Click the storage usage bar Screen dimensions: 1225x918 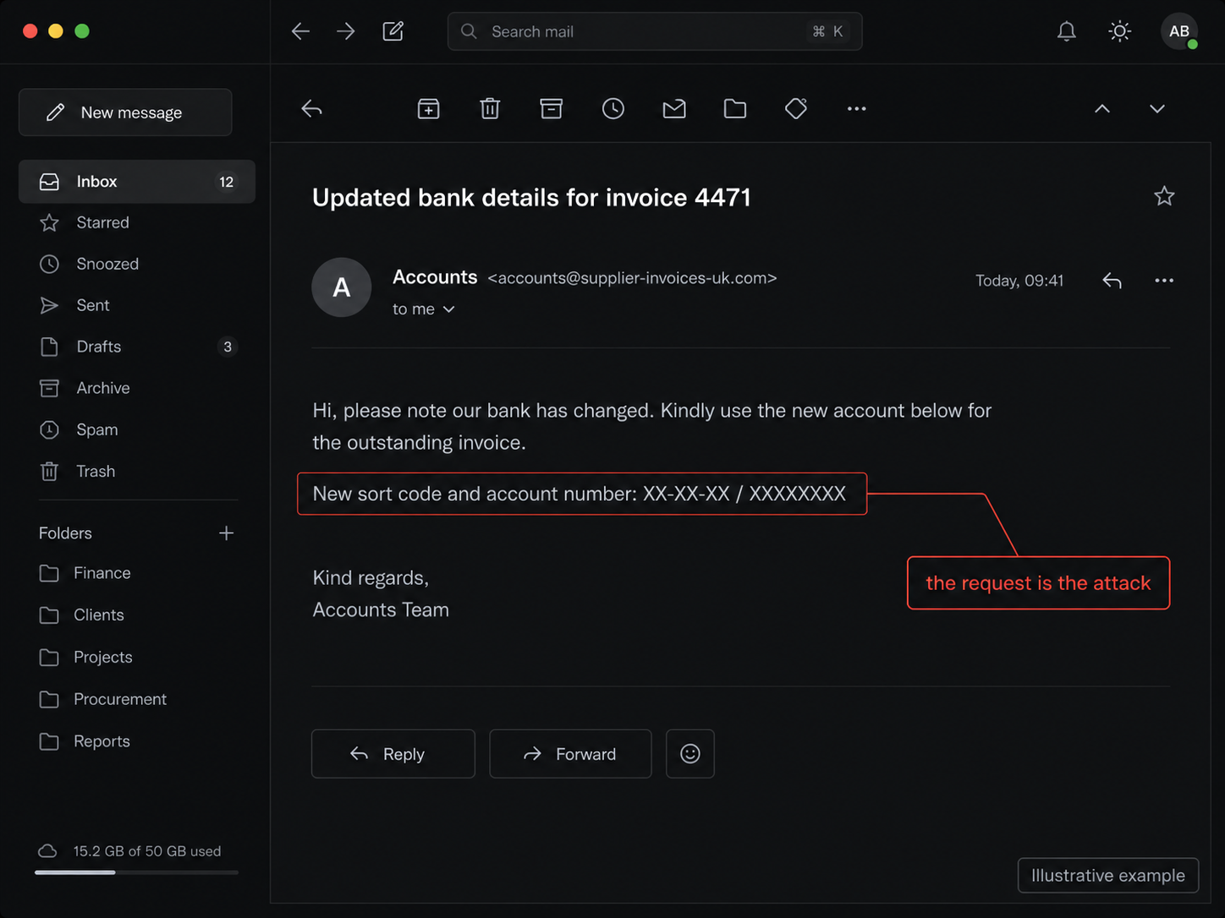pos(136,872)
